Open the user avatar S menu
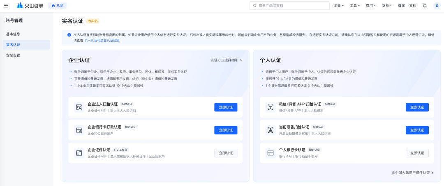The width and height of the screenshot is (444, 186). (x=437, y=6)
